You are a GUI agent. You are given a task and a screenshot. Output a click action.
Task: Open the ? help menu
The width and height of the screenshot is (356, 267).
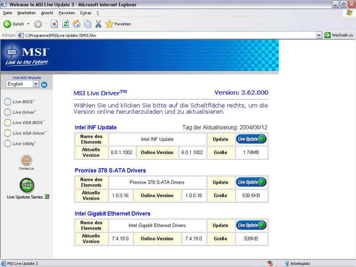coord(97,13)
